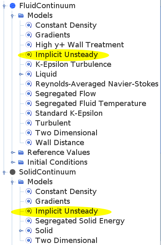This screenshot has height=245, width=161.
Task: Click the Reference Values folder icon
Action: click(x=21, y=152)
